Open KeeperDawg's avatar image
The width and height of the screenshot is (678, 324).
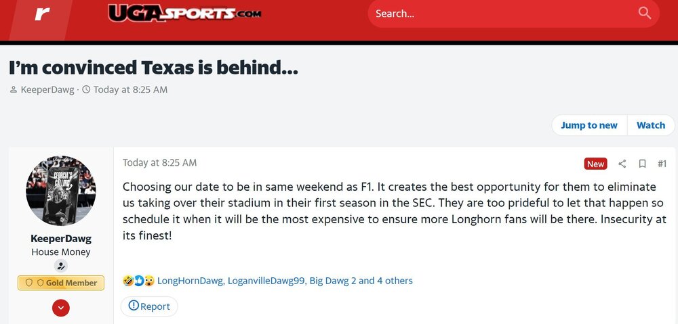[x=61, y=191]
